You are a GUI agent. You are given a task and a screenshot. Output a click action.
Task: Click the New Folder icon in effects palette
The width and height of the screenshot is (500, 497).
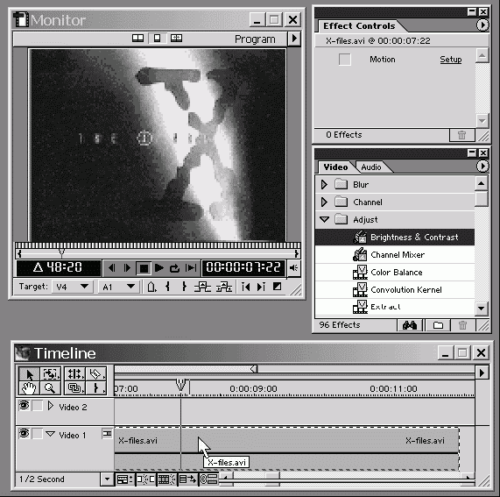click(x=438, y=325)
